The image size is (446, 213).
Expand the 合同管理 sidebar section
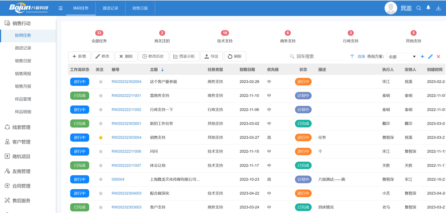[22, 186]
